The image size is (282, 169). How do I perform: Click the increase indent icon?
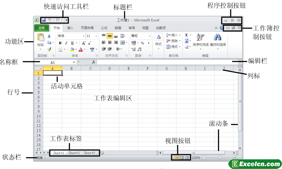pos(110,49)
